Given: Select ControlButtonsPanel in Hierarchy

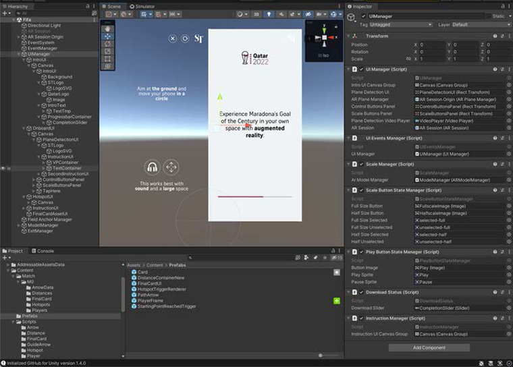Looking at the screenshot, I should tap(63, 179).
